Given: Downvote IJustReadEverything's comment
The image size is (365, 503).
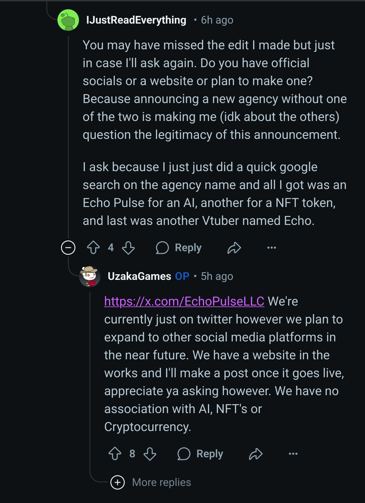Looking at the screenshot, I should pos(128,248).
